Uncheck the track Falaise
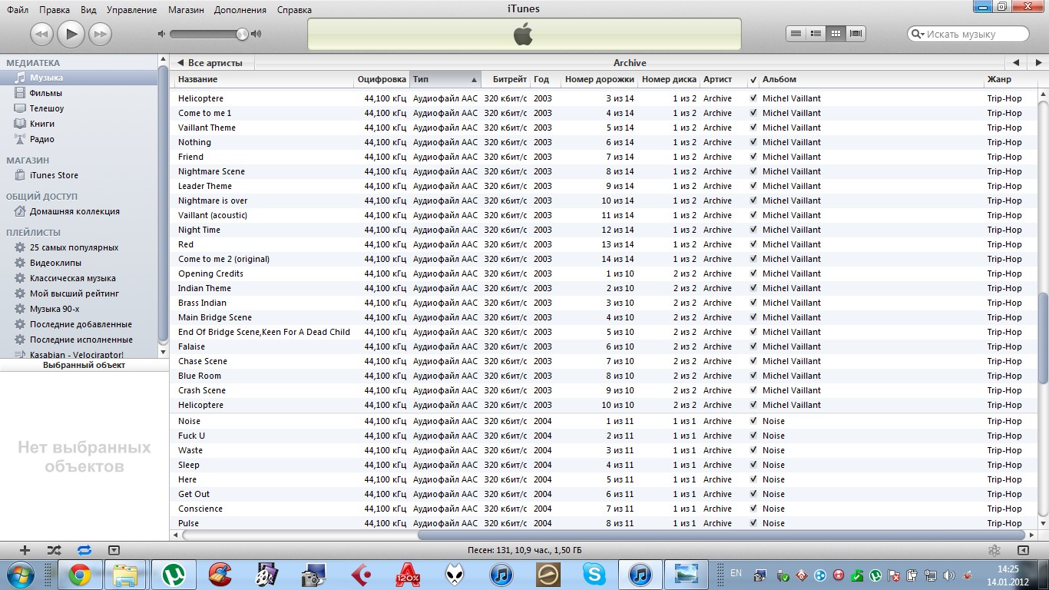This screenshot has height=590, width=1049. tap(753, 346)
